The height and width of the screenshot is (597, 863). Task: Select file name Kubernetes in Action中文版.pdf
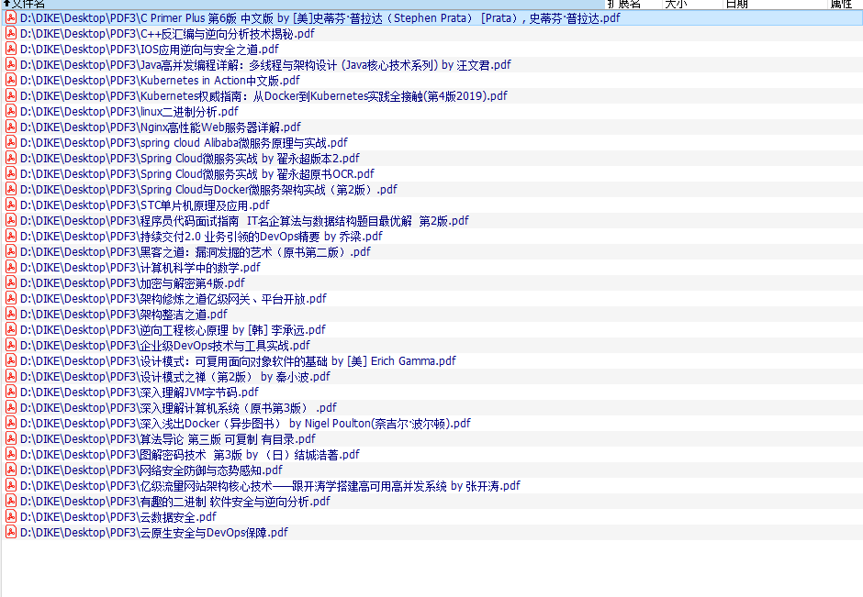point(160,80)
